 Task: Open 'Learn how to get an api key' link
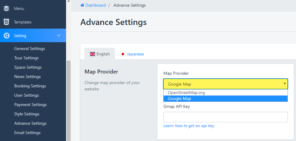point(189,126)
